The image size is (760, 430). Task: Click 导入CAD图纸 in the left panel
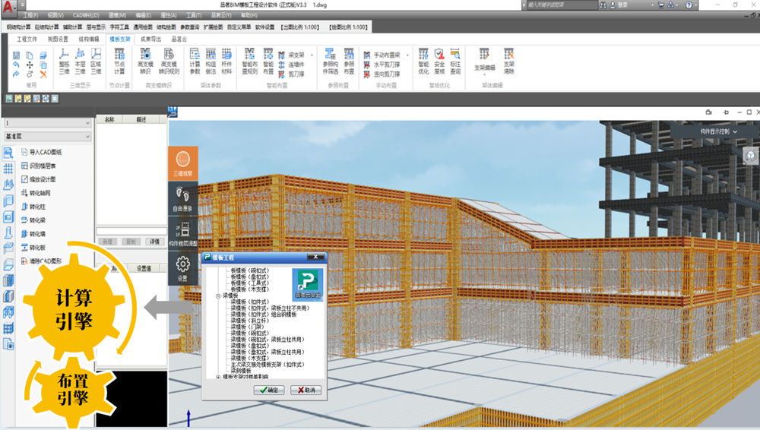click(x=46, y=152)
